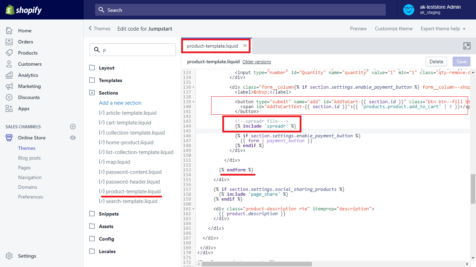
Task: Click the search magnifier icon in top bar
Action: pos(101,10)
